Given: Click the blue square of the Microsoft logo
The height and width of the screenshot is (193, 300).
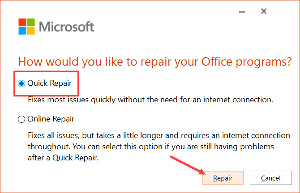Looking at the screenshot, I should coord(22,31).
